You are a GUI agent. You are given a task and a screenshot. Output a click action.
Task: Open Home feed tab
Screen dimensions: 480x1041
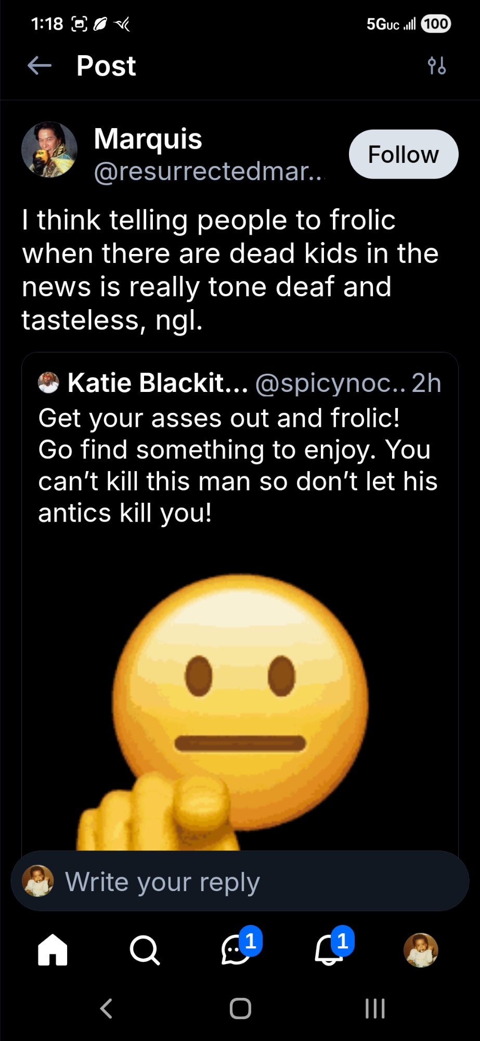click(53, 950)
